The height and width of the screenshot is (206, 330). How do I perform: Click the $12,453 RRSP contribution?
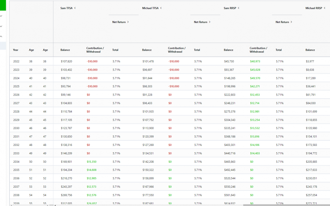click(255, 95)
